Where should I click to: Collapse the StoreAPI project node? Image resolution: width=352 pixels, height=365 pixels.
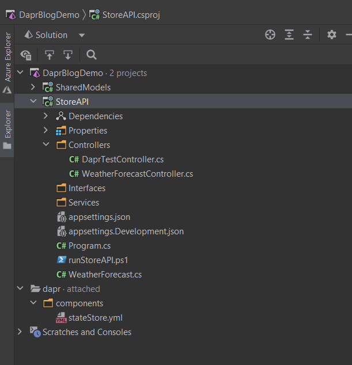point(33,101)
